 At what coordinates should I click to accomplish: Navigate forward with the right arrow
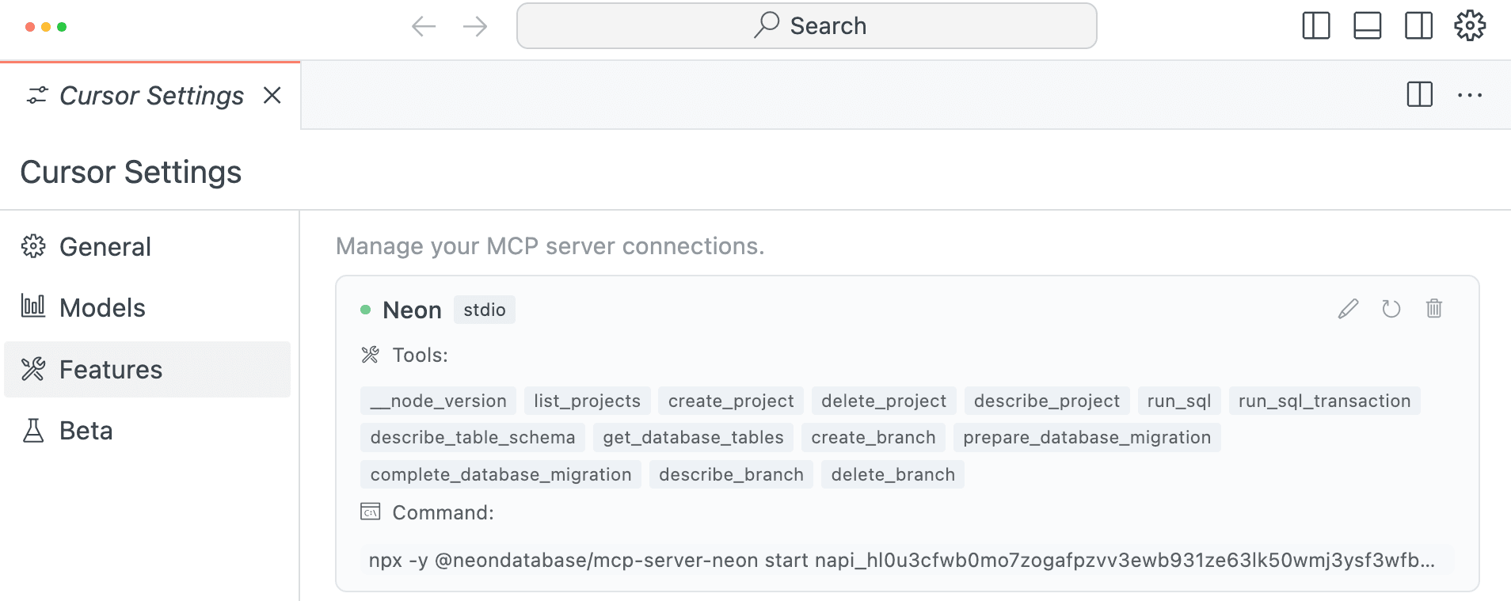click(x=474, y=27)
